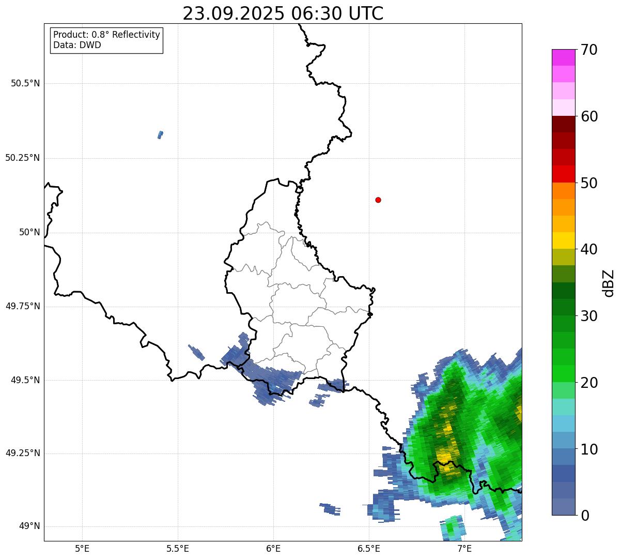Click the 6.5°E longitude label
This screenshot has height=559, width=621.
click(369, 548)
